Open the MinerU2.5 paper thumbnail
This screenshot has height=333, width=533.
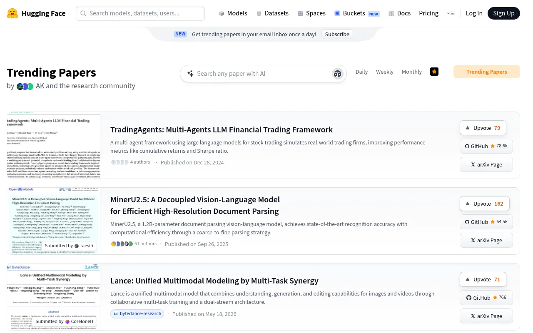pyautogui.click(x=54, y=221)
